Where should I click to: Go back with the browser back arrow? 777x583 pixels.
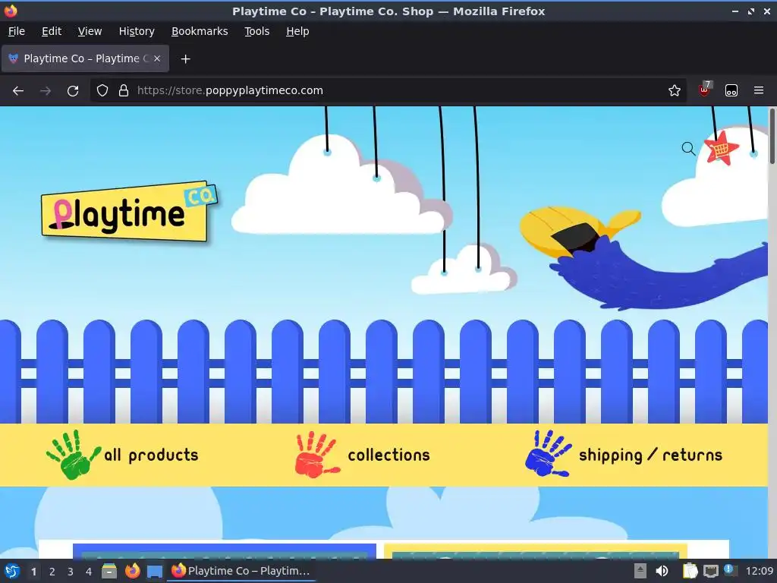coord(18,91)
